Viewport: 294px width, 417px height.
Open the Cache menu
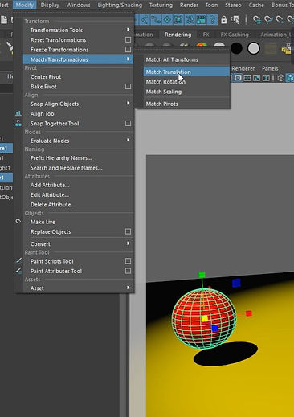coord(256,5)
